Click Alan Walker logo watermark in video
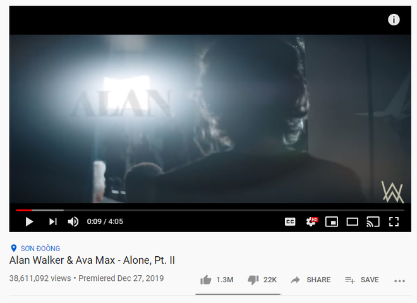Screen dimensions: 417x303 [x=392, y=192]
